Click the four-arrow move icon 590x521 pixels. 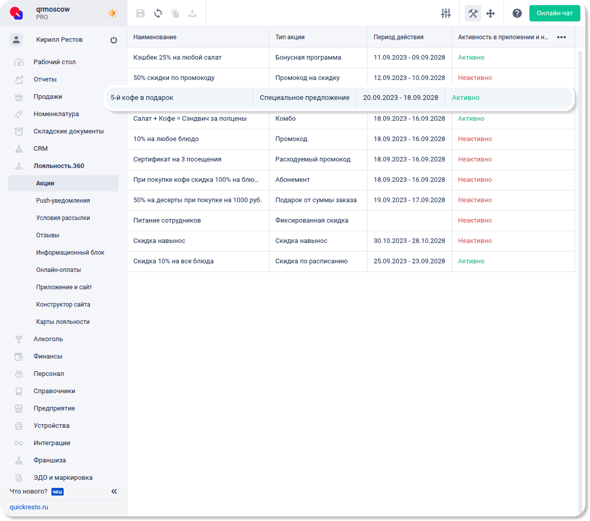coord(491,14)
